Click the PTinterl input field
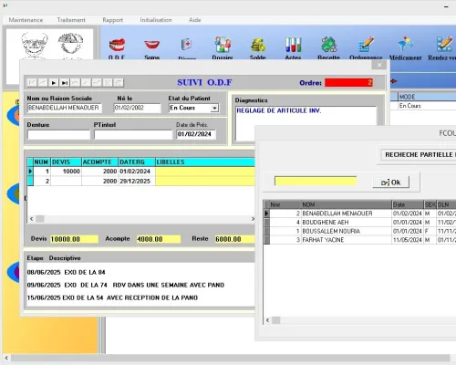The height and width of the screenshot is (365, 456). 133,134
